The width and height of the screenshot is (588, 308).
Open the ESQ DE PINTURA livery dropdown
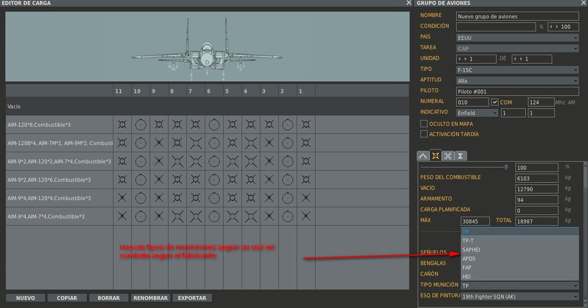click(x=520, y=296)
